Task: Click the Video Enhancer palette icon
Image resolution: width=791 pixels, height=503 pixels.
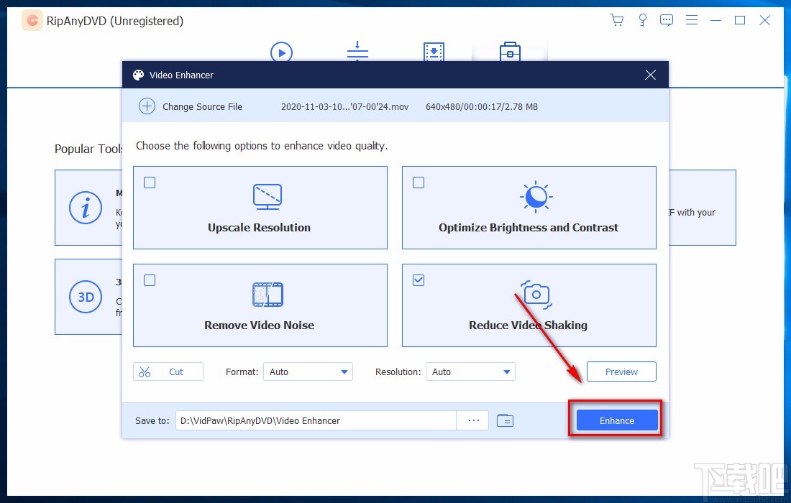Action: click(x=138, y=75)
